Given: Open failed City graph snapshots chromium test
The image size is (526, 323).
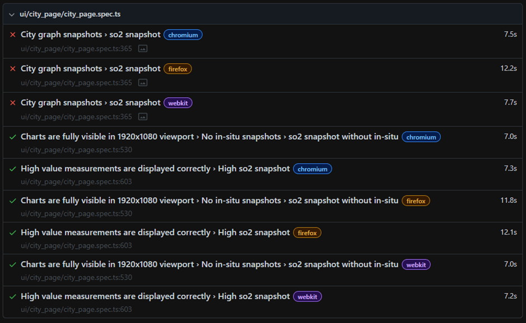Looking at the screenshot, I should coord(91,35).
